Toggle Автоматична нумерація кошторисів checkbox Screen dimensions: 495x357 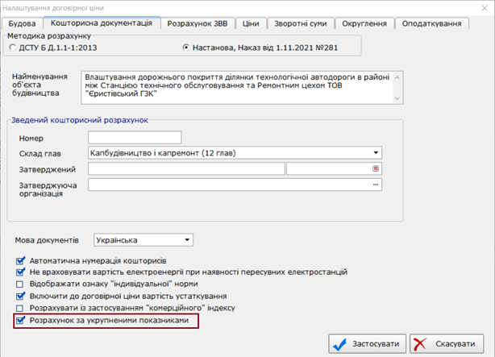pyautogui.click(x=20, y=261)
